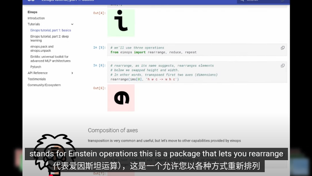The height and width of the screenshot is (176, 312).
Task: Open the Testimonials page
Action: pyautogui.click(x=36, y=79)
